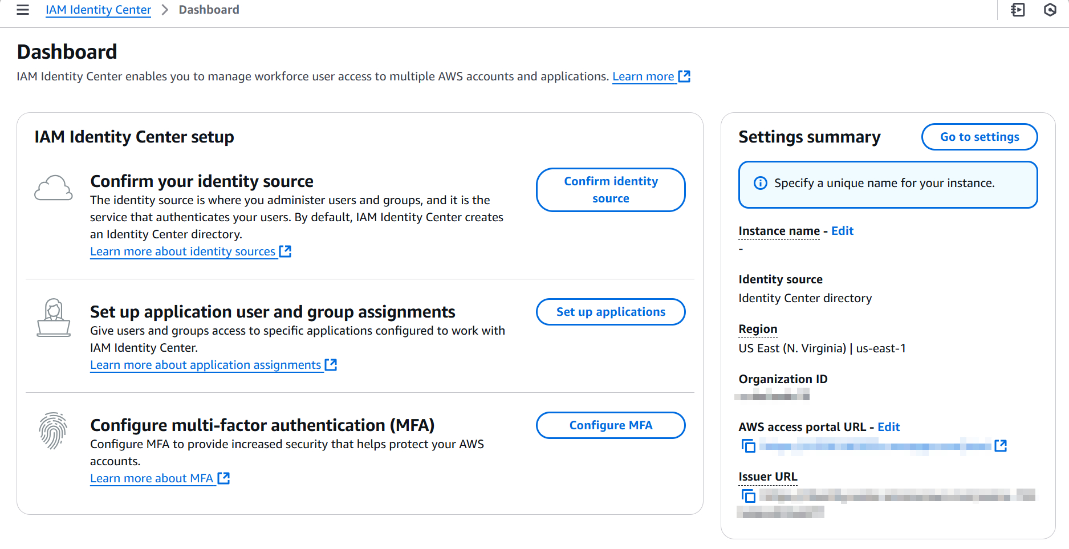The height and width of the screenshot is (549, 1069).
Task: Click the Region label
Action: [758, 329]
